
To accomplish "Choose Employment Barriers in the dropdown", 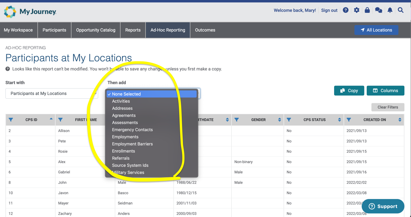I will coord(132,144).
